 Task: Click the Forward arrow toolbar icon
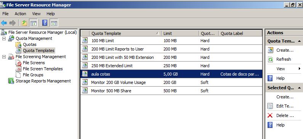pyautogui.click(x=12, y=23)
